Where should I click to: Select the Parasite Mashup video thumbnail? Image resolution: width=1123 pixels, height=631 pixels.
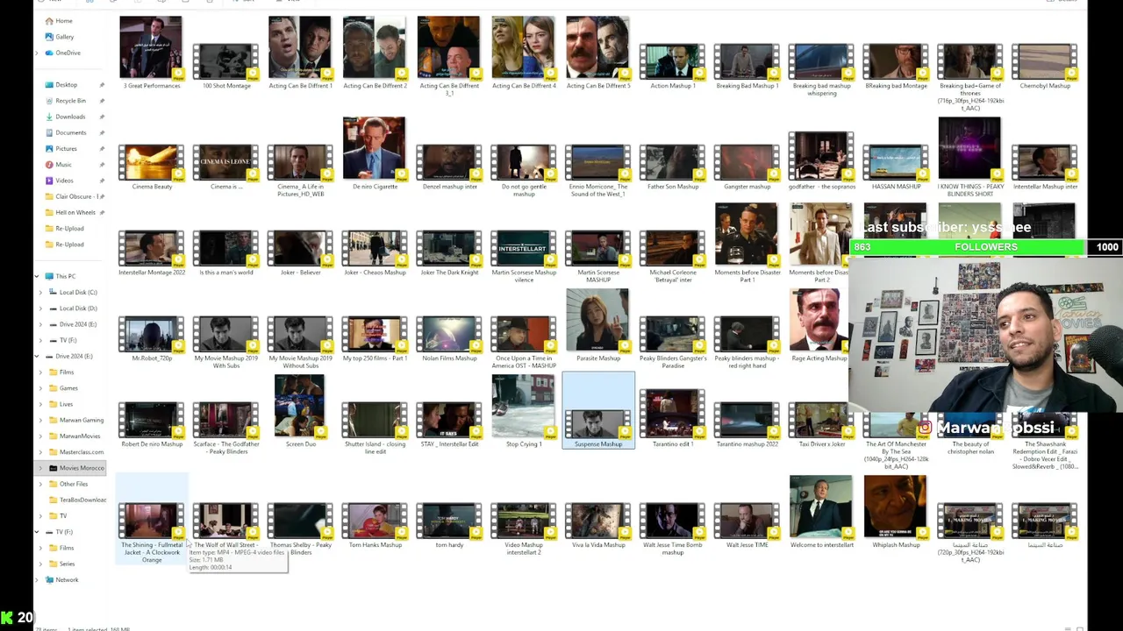coord(597,320)
